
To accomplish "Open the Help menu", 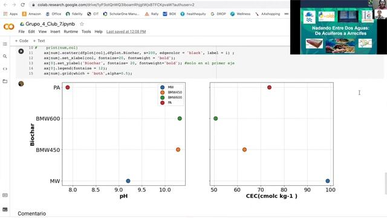I will [99, 31].
